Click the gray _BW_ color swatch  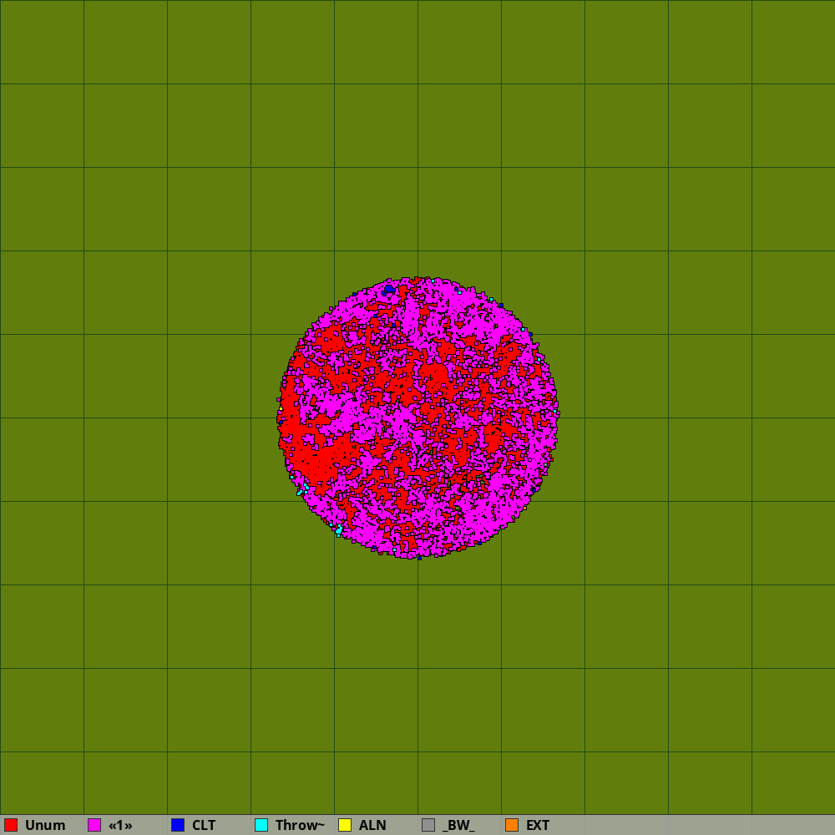(428, 825)
